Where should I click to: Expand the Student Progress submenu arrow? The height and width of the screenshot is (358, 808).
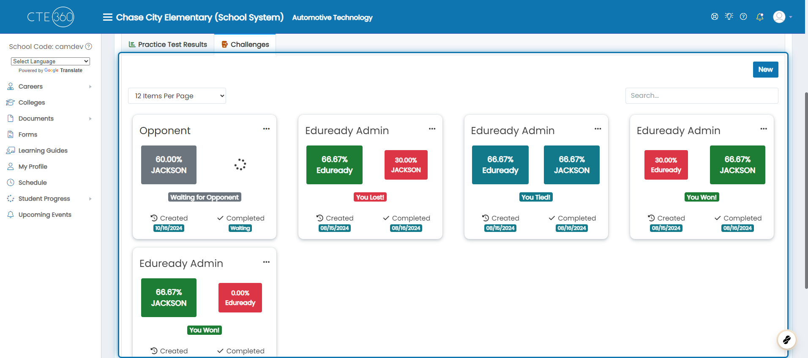pyautogui.click(x=90, y=199)
